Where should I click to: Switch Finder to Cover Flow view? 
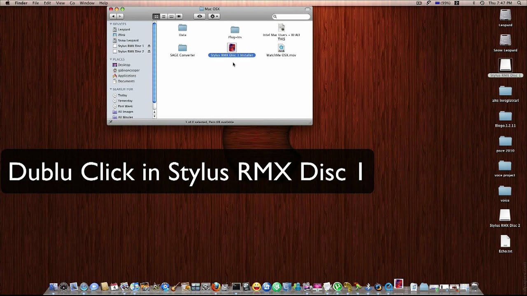click(179, 16)
